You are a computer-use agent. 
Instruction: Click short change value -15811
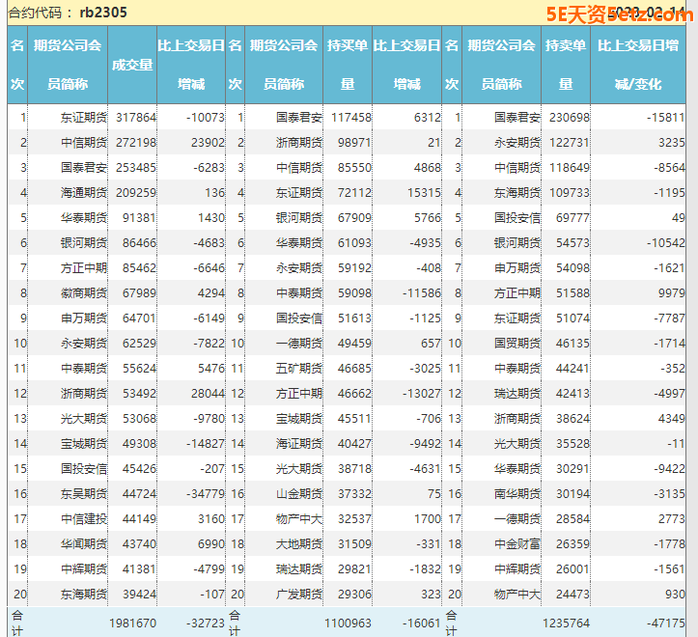[665, 118]
